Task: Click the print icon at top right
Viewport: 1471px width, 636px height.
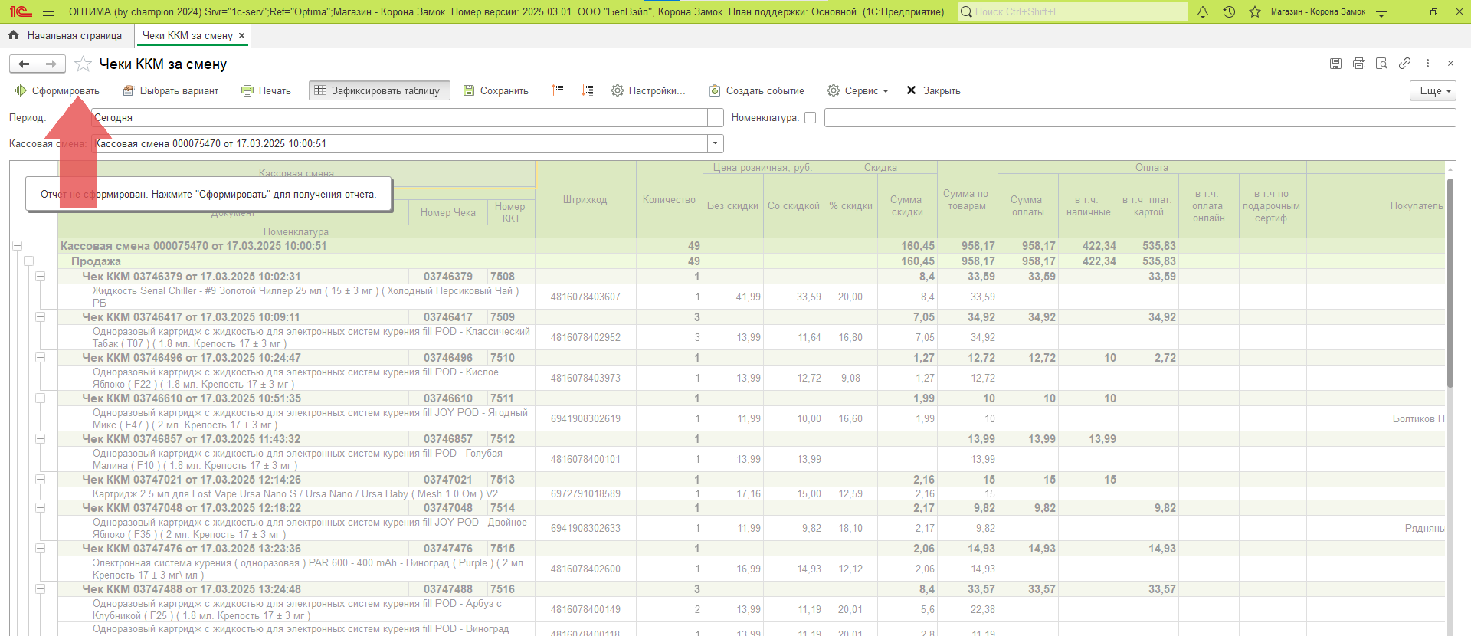Action: 1358,64
